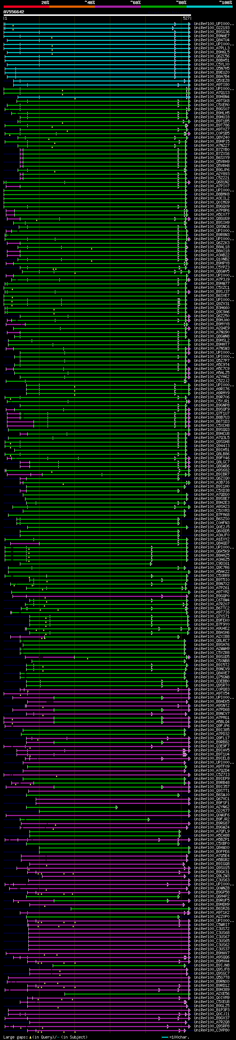Select the UniRef100_A1E0Y2 label
236x1040 pixels.
point(212,539)
